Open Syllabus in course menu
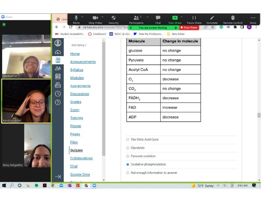Viewport: 278px width, 197px height. 77,70
